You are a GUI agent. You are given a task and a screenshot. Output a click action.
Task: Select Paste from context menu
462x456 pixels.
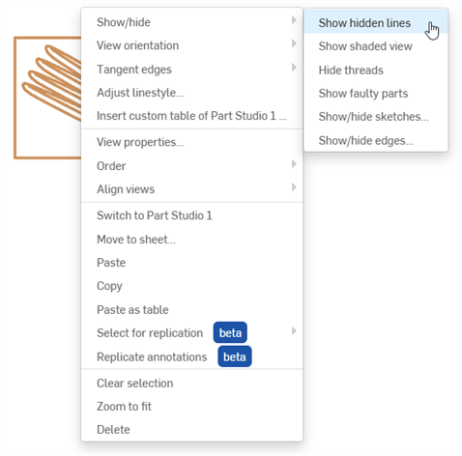click(191, 263)
